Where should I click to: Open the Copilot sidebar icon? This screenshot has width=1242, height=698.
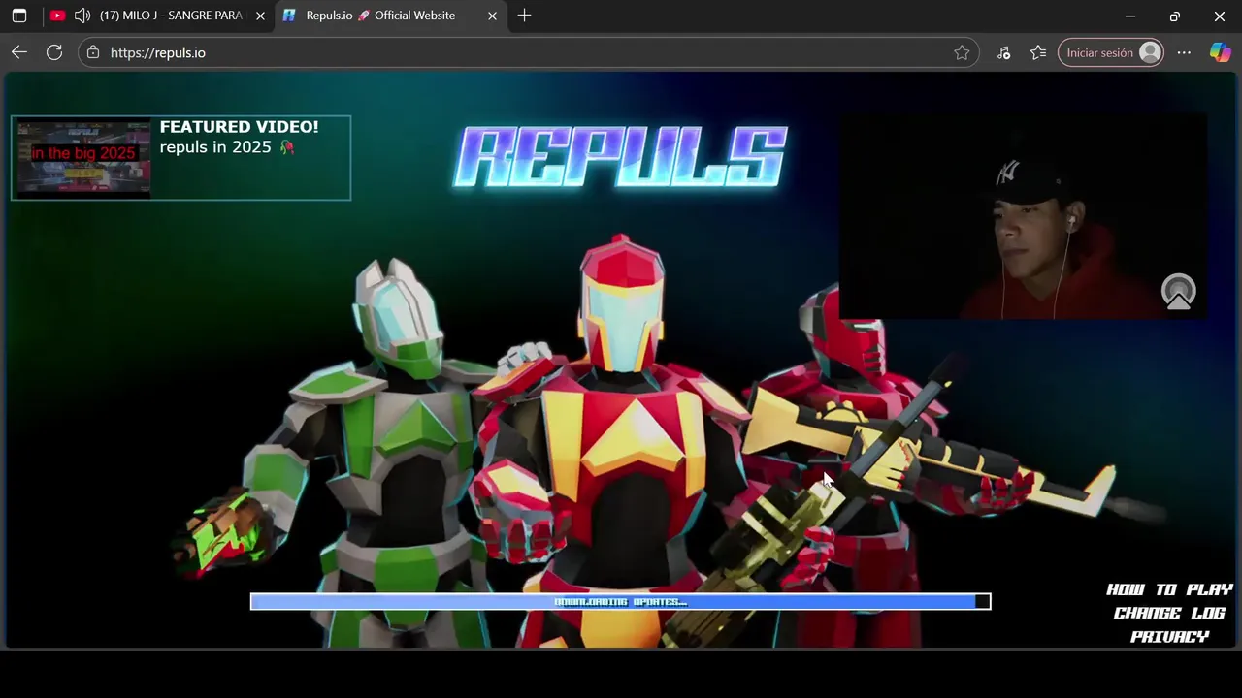tap(1220, 52)
